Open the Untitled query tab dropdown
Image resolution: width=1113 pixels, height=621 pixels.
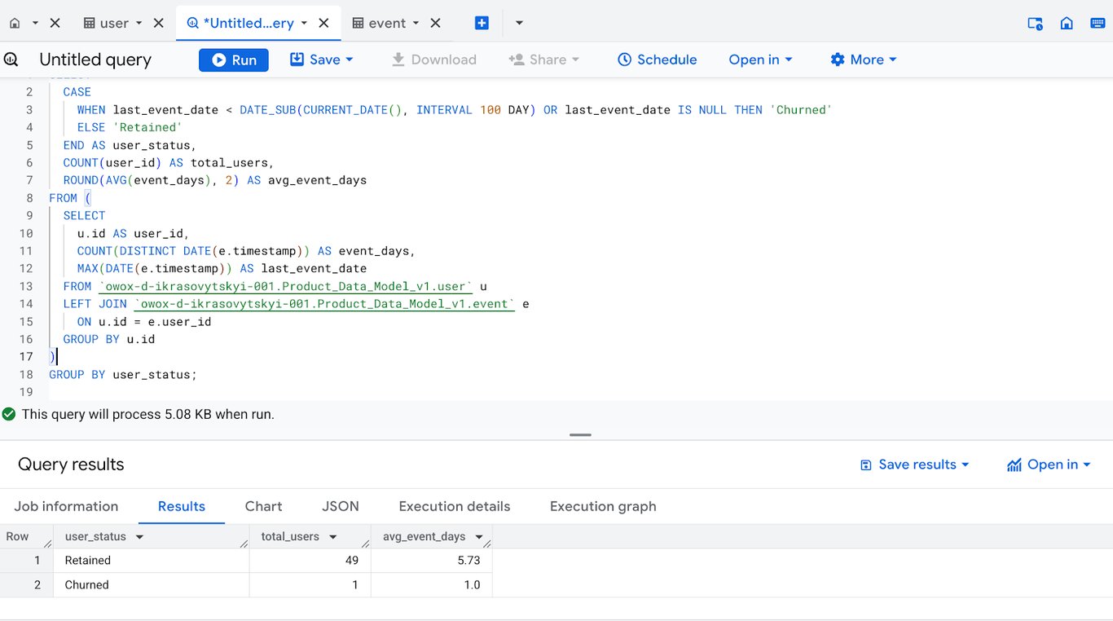click(x=304, y=23)
